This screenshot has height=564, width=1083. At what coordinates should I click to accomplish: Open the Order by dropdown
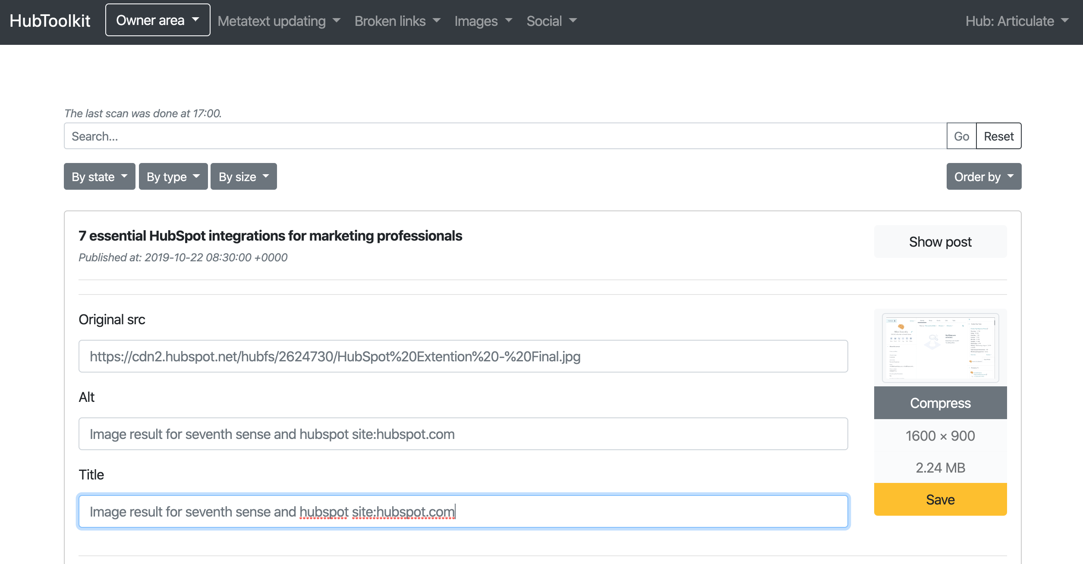983,176
